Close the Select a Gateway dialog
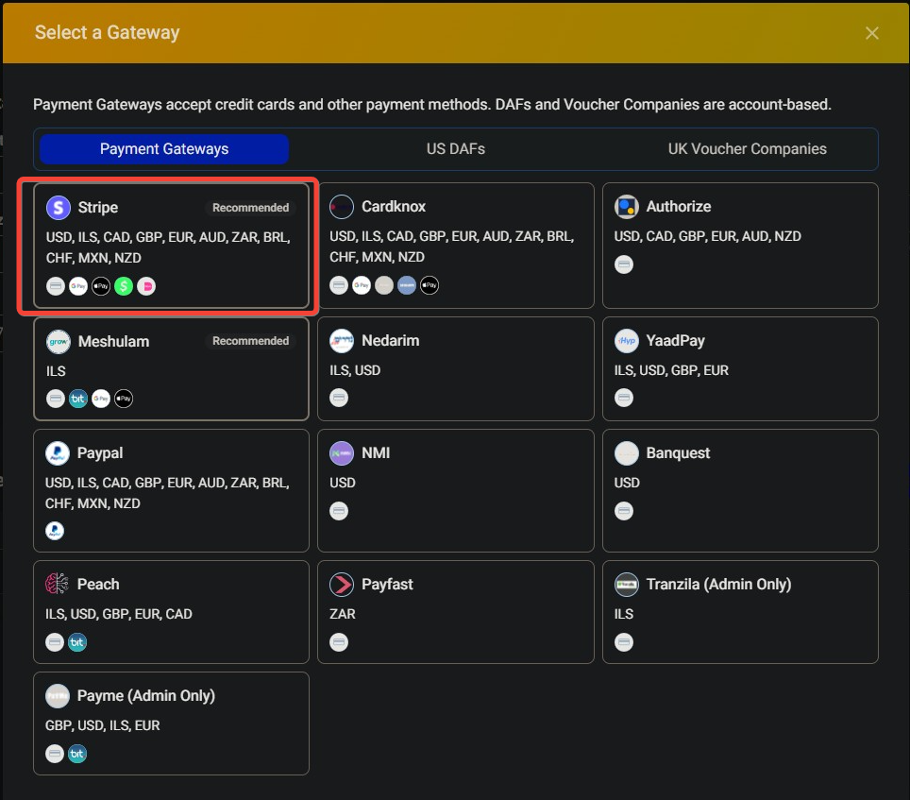This screenshot has height=800, width=910. tap(871, 33)
